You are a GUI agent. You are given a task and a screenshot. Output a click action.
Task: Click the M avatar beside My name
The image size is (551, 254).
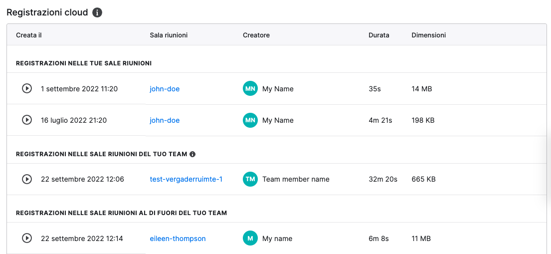(250, 238)
